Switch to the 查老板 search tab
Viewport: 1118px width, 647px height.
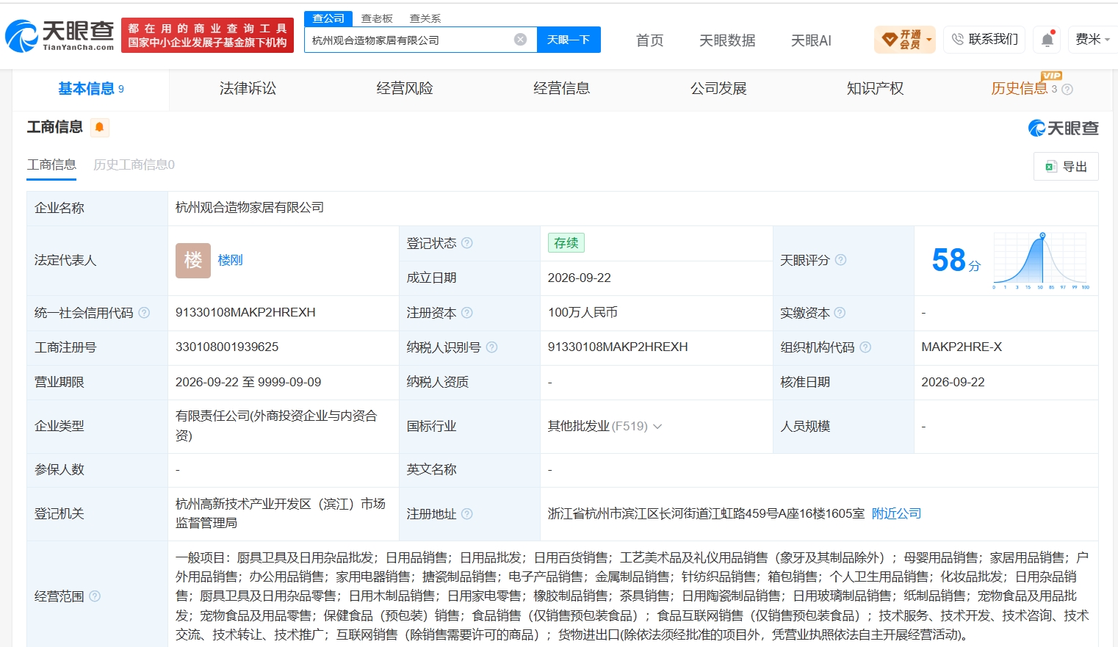pos(377,18)
